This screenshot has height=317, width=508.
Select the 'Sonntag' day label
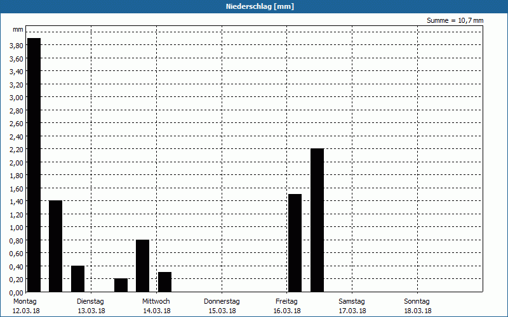(417, 302)
